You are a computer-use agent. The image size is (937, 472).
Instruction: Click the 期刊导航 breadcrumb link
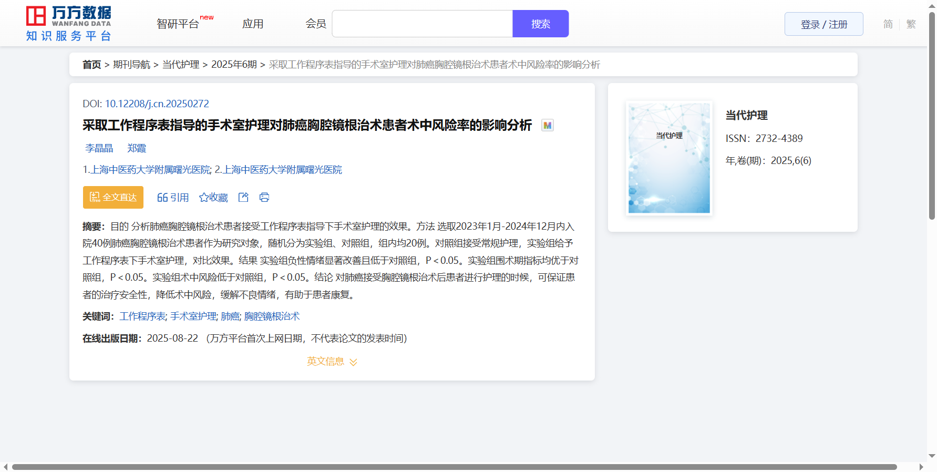click(131, 65)
